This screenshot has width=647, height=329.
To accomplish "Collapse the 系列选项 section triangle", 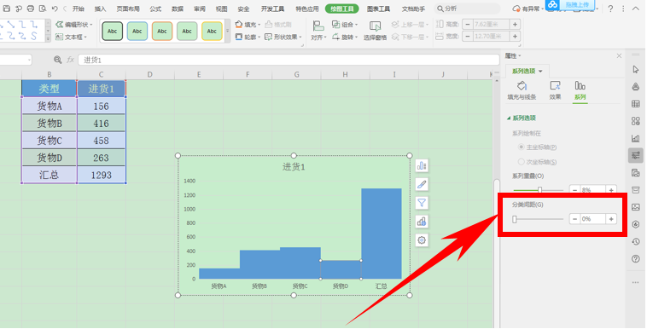I will pos(509,118).
